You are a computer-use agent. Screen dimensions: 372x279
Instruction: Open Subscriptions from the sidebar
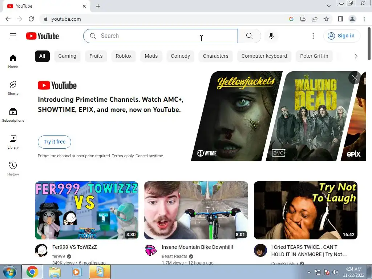click(13, 115)
